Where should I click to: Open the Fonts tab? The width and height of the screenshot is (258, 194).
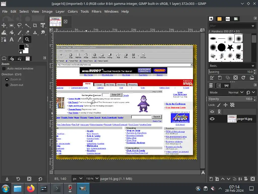(x=228, y=19)
